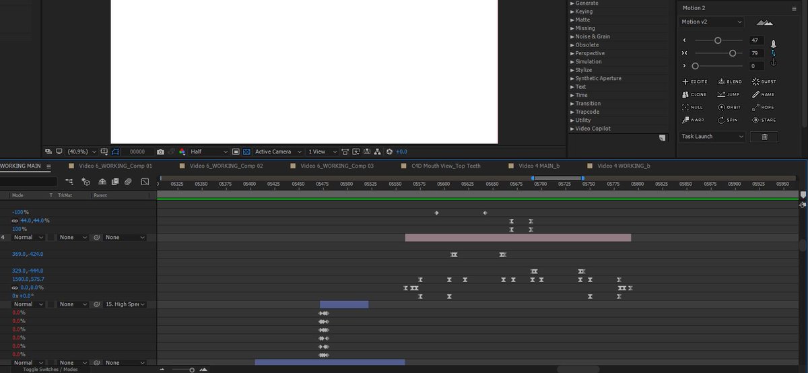808x373 pixels.
Task: Click the motion blur enable icon
Action: (129, 181)
